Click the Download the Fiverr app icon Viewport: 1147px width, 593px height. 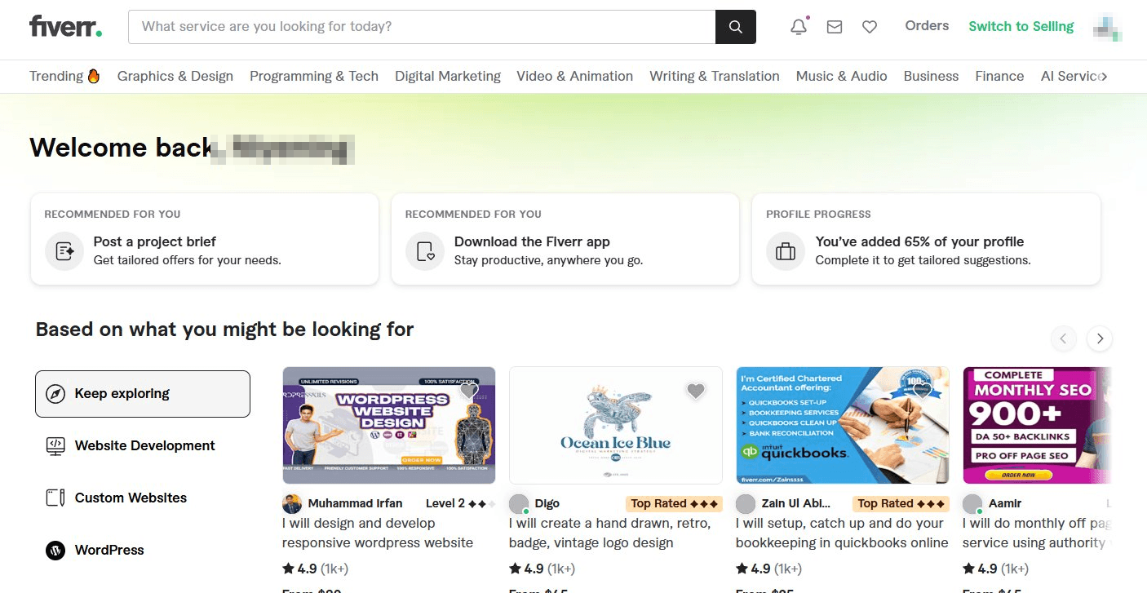coord(425,251)
